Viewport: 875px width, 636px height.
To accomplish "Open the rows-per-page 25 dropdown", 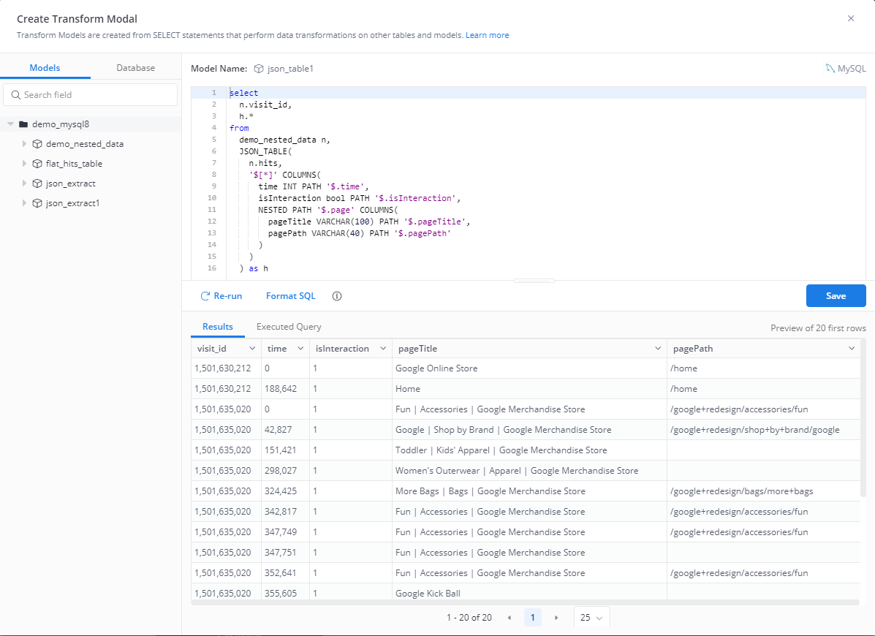I will pos(591,618).
